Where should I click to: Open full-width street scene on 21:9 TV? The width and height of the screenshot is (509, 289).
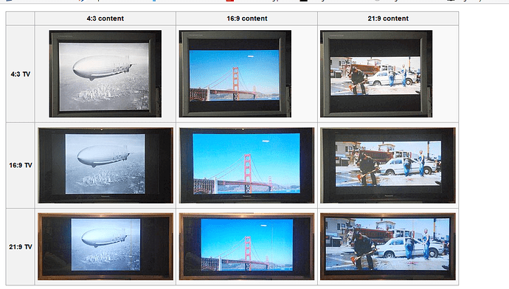click(x=388, y=246)
